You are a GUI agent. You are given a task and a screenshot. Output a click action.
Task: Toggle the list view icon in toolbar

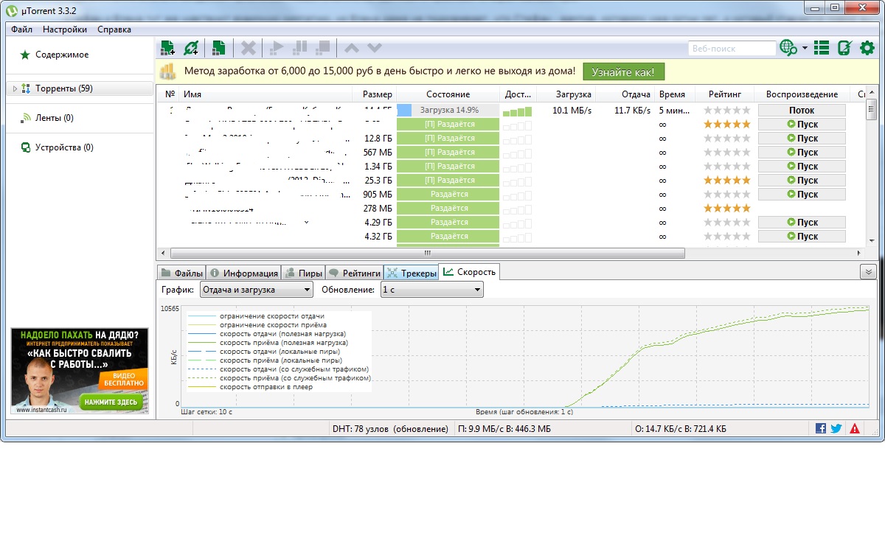click(822, 49)
